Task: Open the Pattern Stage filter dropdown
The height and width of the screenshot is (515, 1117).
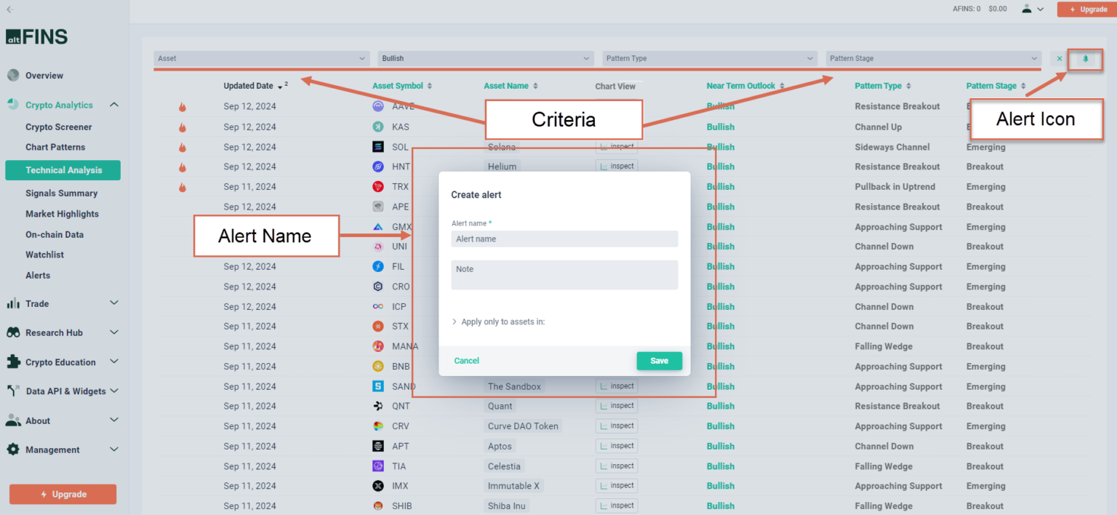Action: click(x=934, y=58)
